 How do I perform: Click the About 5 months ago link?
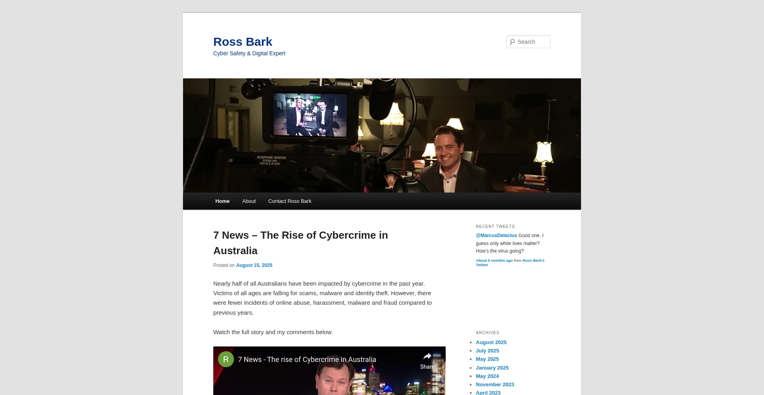494,261
